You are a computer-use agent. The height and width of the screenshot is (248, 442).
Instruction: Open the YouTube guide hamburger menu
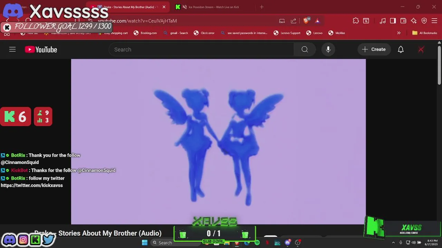12,50
